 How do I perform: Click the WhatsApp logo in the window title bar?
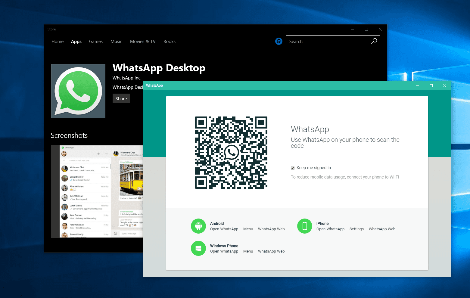click(154, 85)
